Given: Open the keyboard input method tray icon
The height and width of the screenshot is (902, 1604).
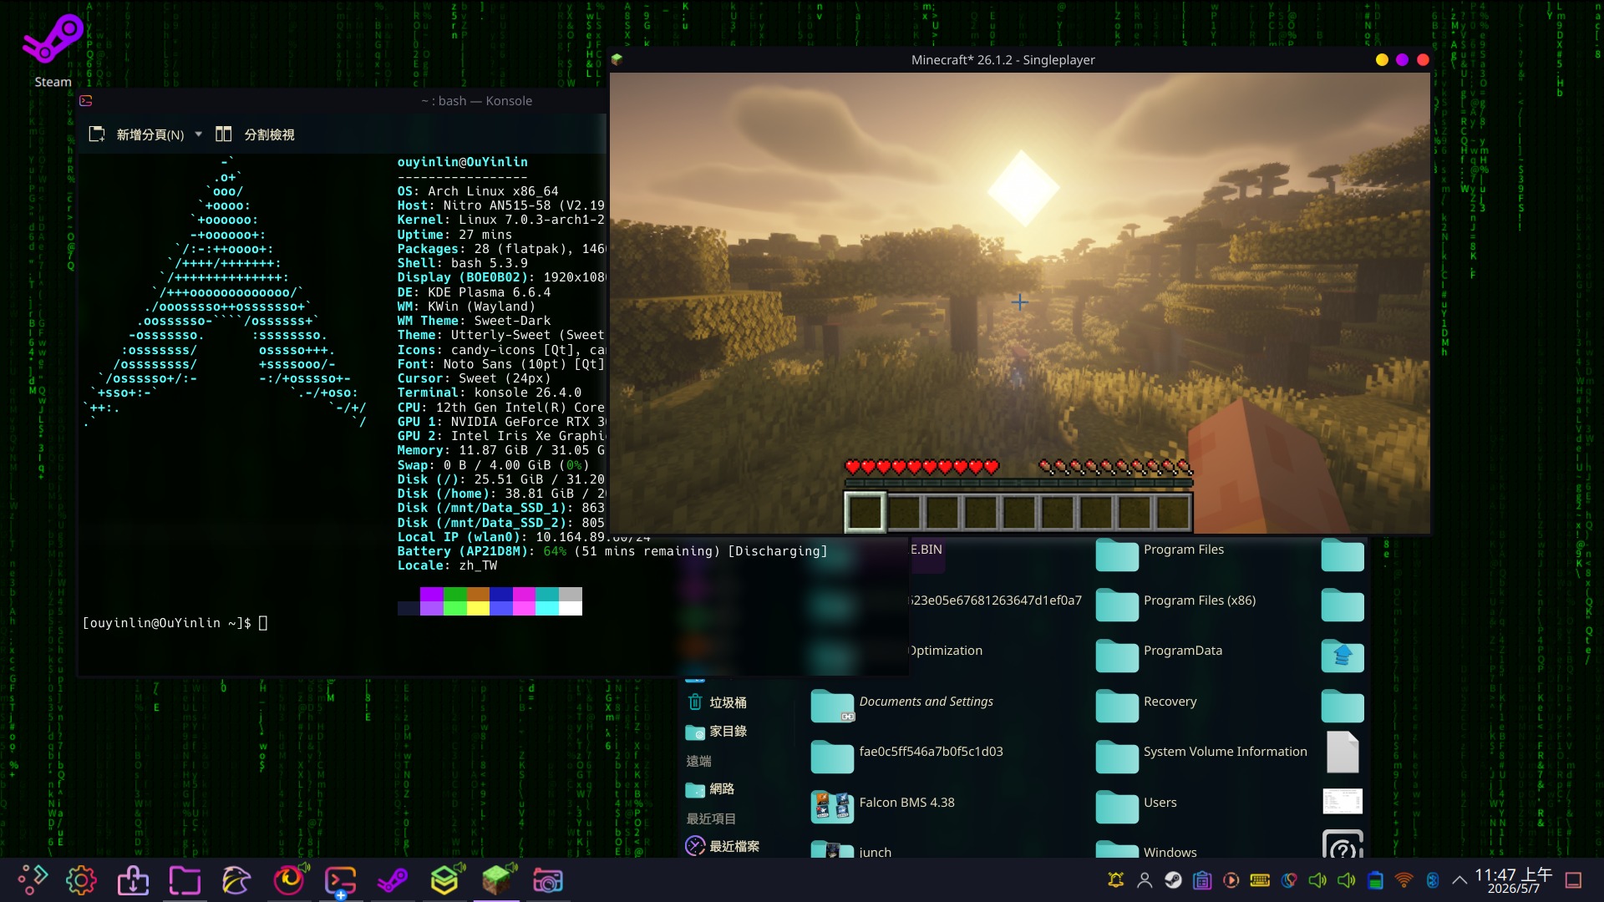Looking at the screenshot, I should [1260, 880].
